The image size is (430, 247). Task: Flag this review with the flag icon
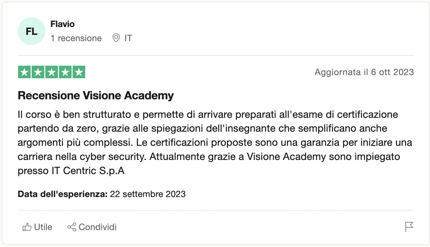(409, 227)
